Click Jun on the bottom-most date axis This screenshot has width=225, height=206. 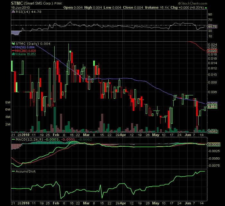click(x=188, y=203)
